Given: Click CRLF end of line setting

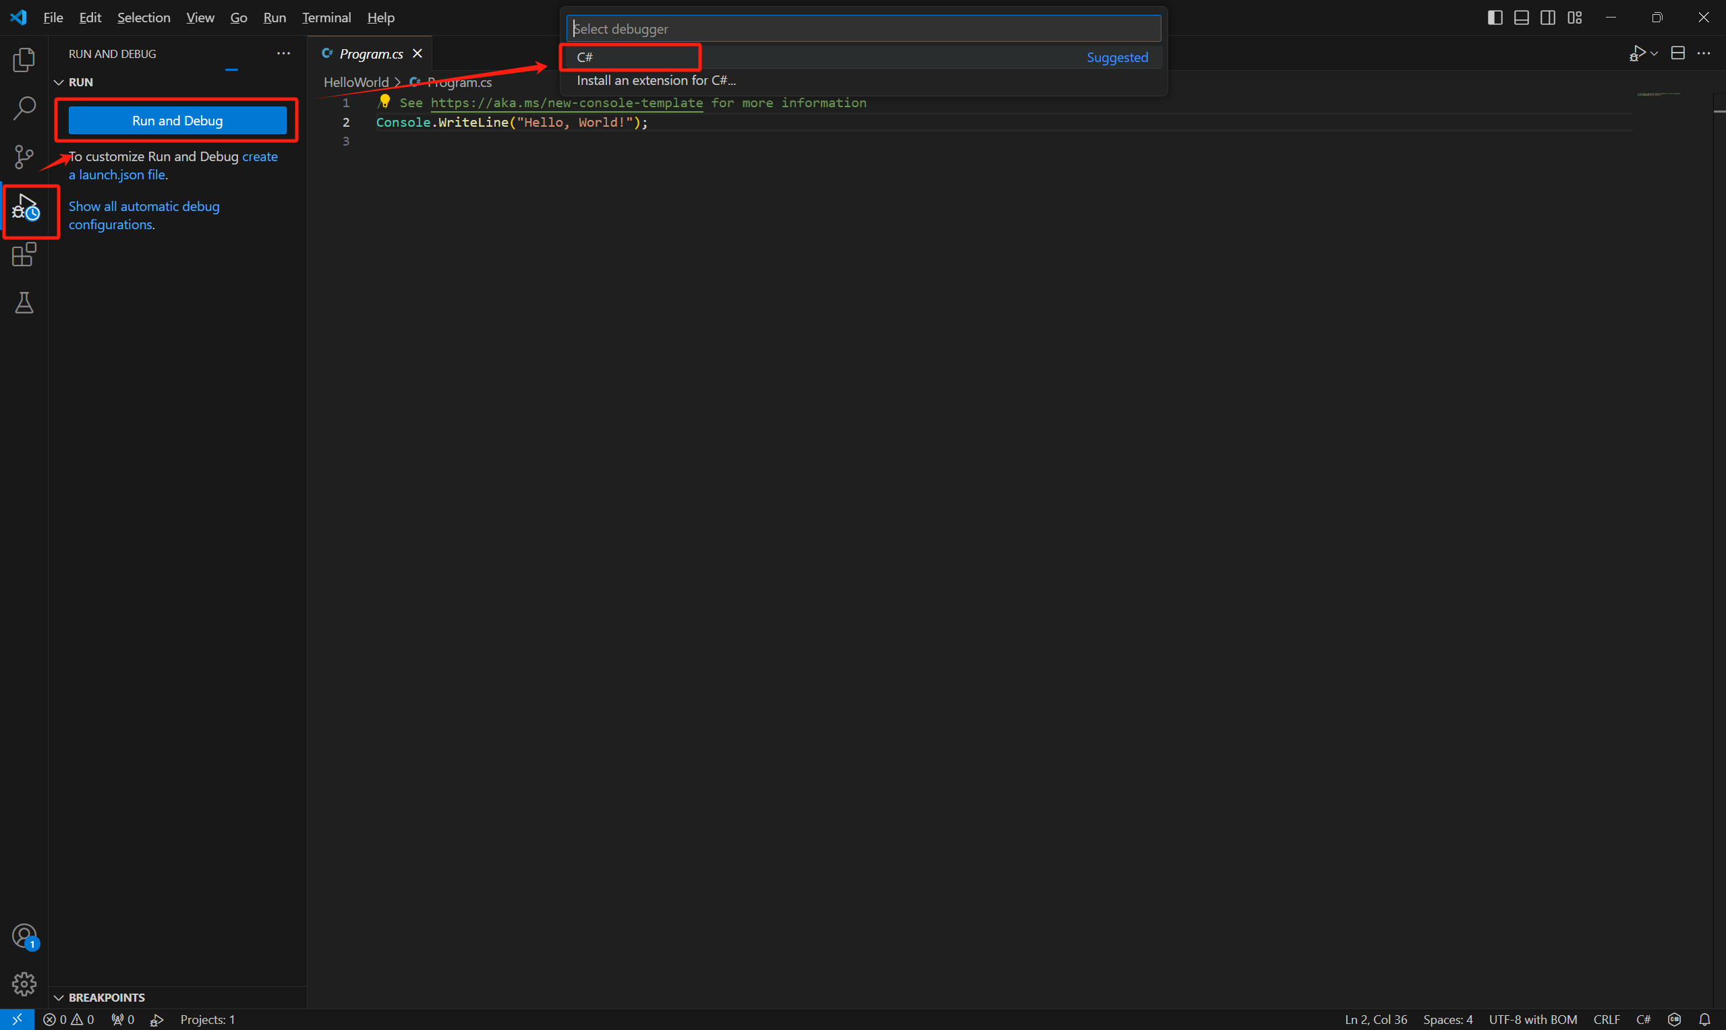Looking at the screenshot, I should click(x=1607, y=1019).
